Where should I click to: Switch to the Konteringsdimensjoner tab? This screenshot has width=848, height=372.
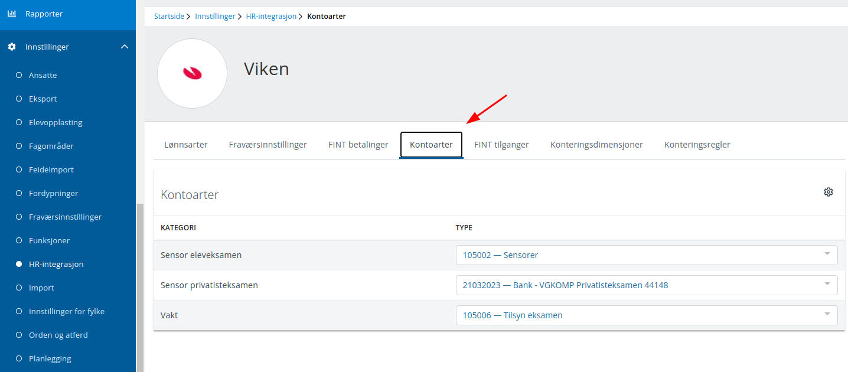597,145
